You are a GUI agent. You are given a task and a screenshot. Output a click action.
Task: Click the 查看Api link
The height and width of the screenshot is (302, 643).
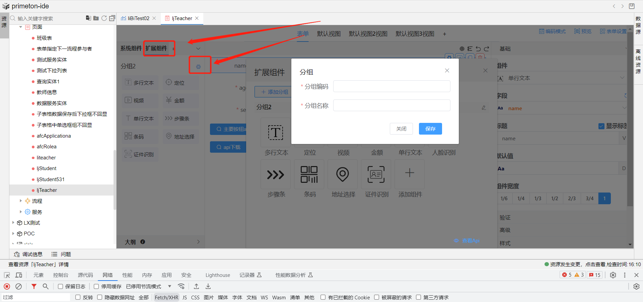point(470,240)
